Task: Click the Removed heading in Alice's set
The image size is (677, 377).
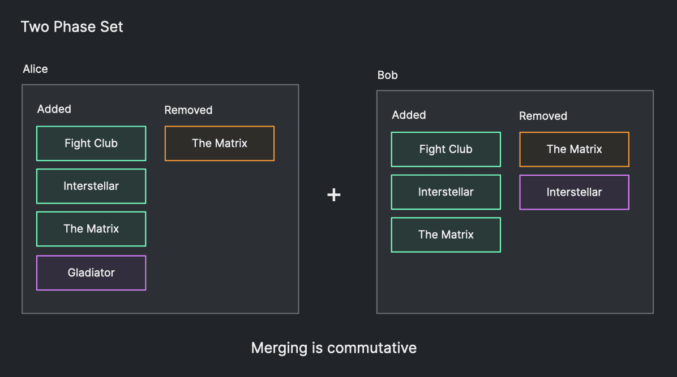Action: [188, 110]
